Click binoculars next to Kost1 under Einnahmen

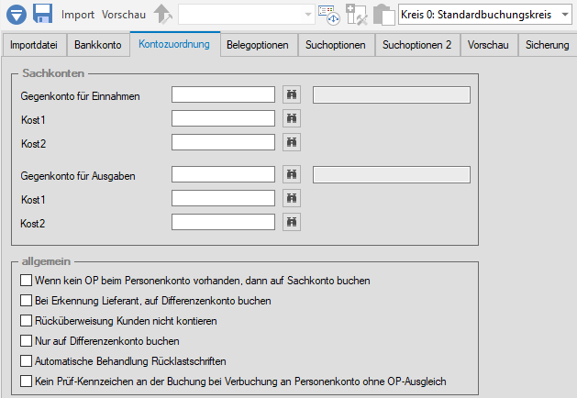(292, 118)
